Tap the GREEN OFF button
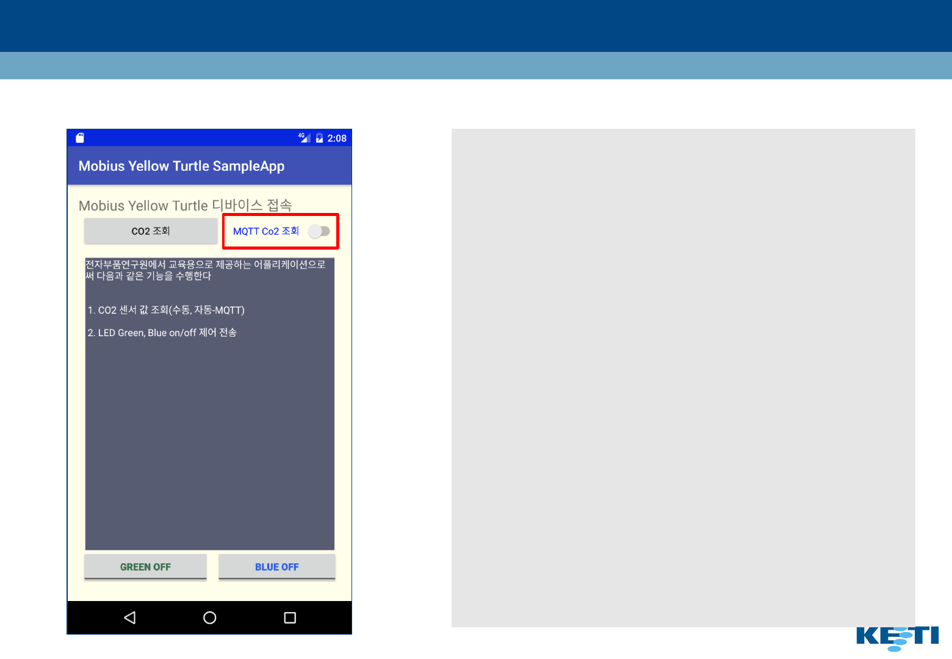Viewport: 952px width, 659px height. click(x=145, y=567)
